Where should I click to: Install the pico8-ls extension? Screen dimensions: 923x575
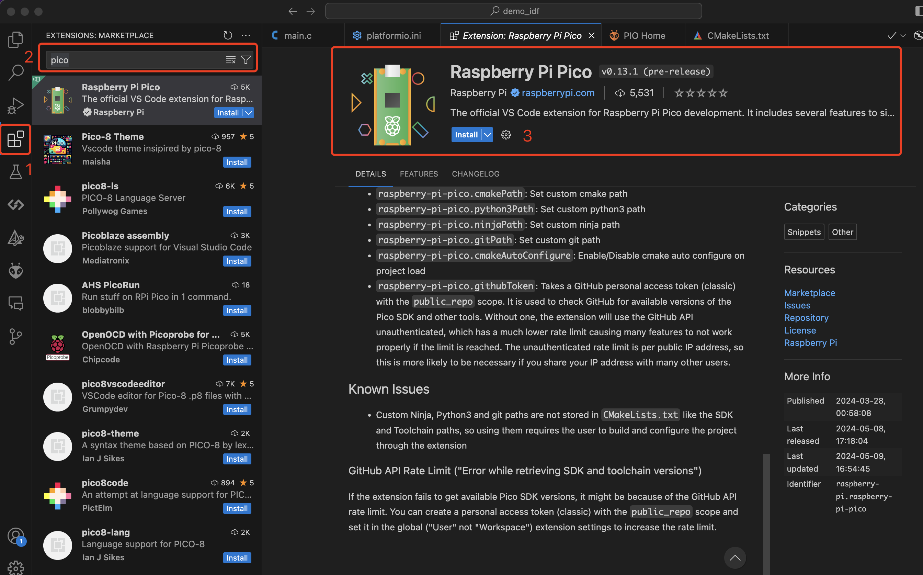pos(237,212)
